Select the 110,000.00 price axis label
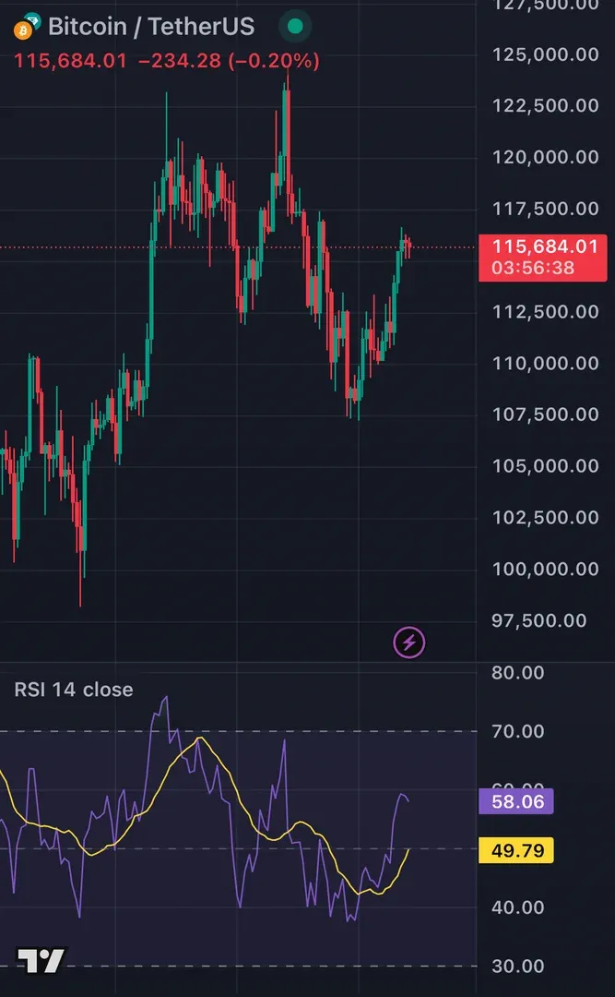615x997 pixels. click(545, 363)
